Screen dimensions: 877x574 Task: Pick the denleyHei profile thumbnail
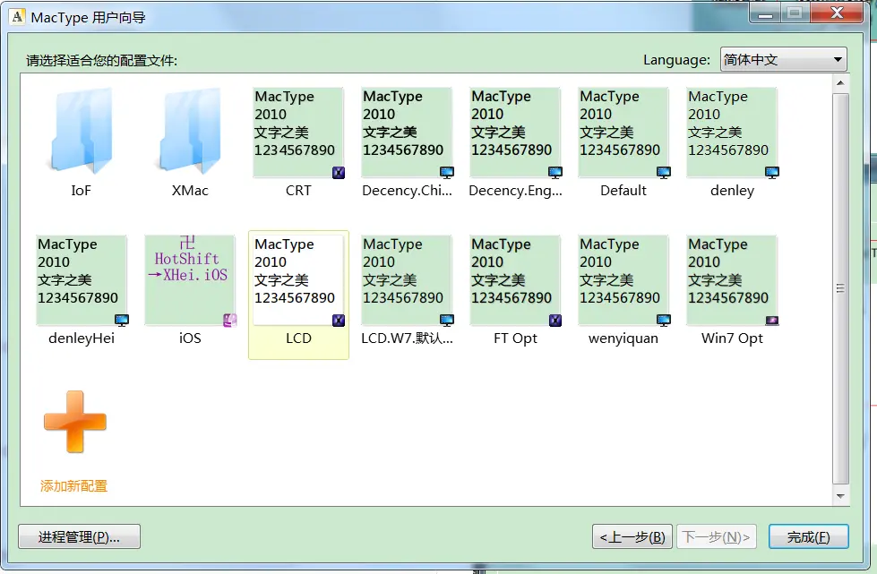coord(82,280)
